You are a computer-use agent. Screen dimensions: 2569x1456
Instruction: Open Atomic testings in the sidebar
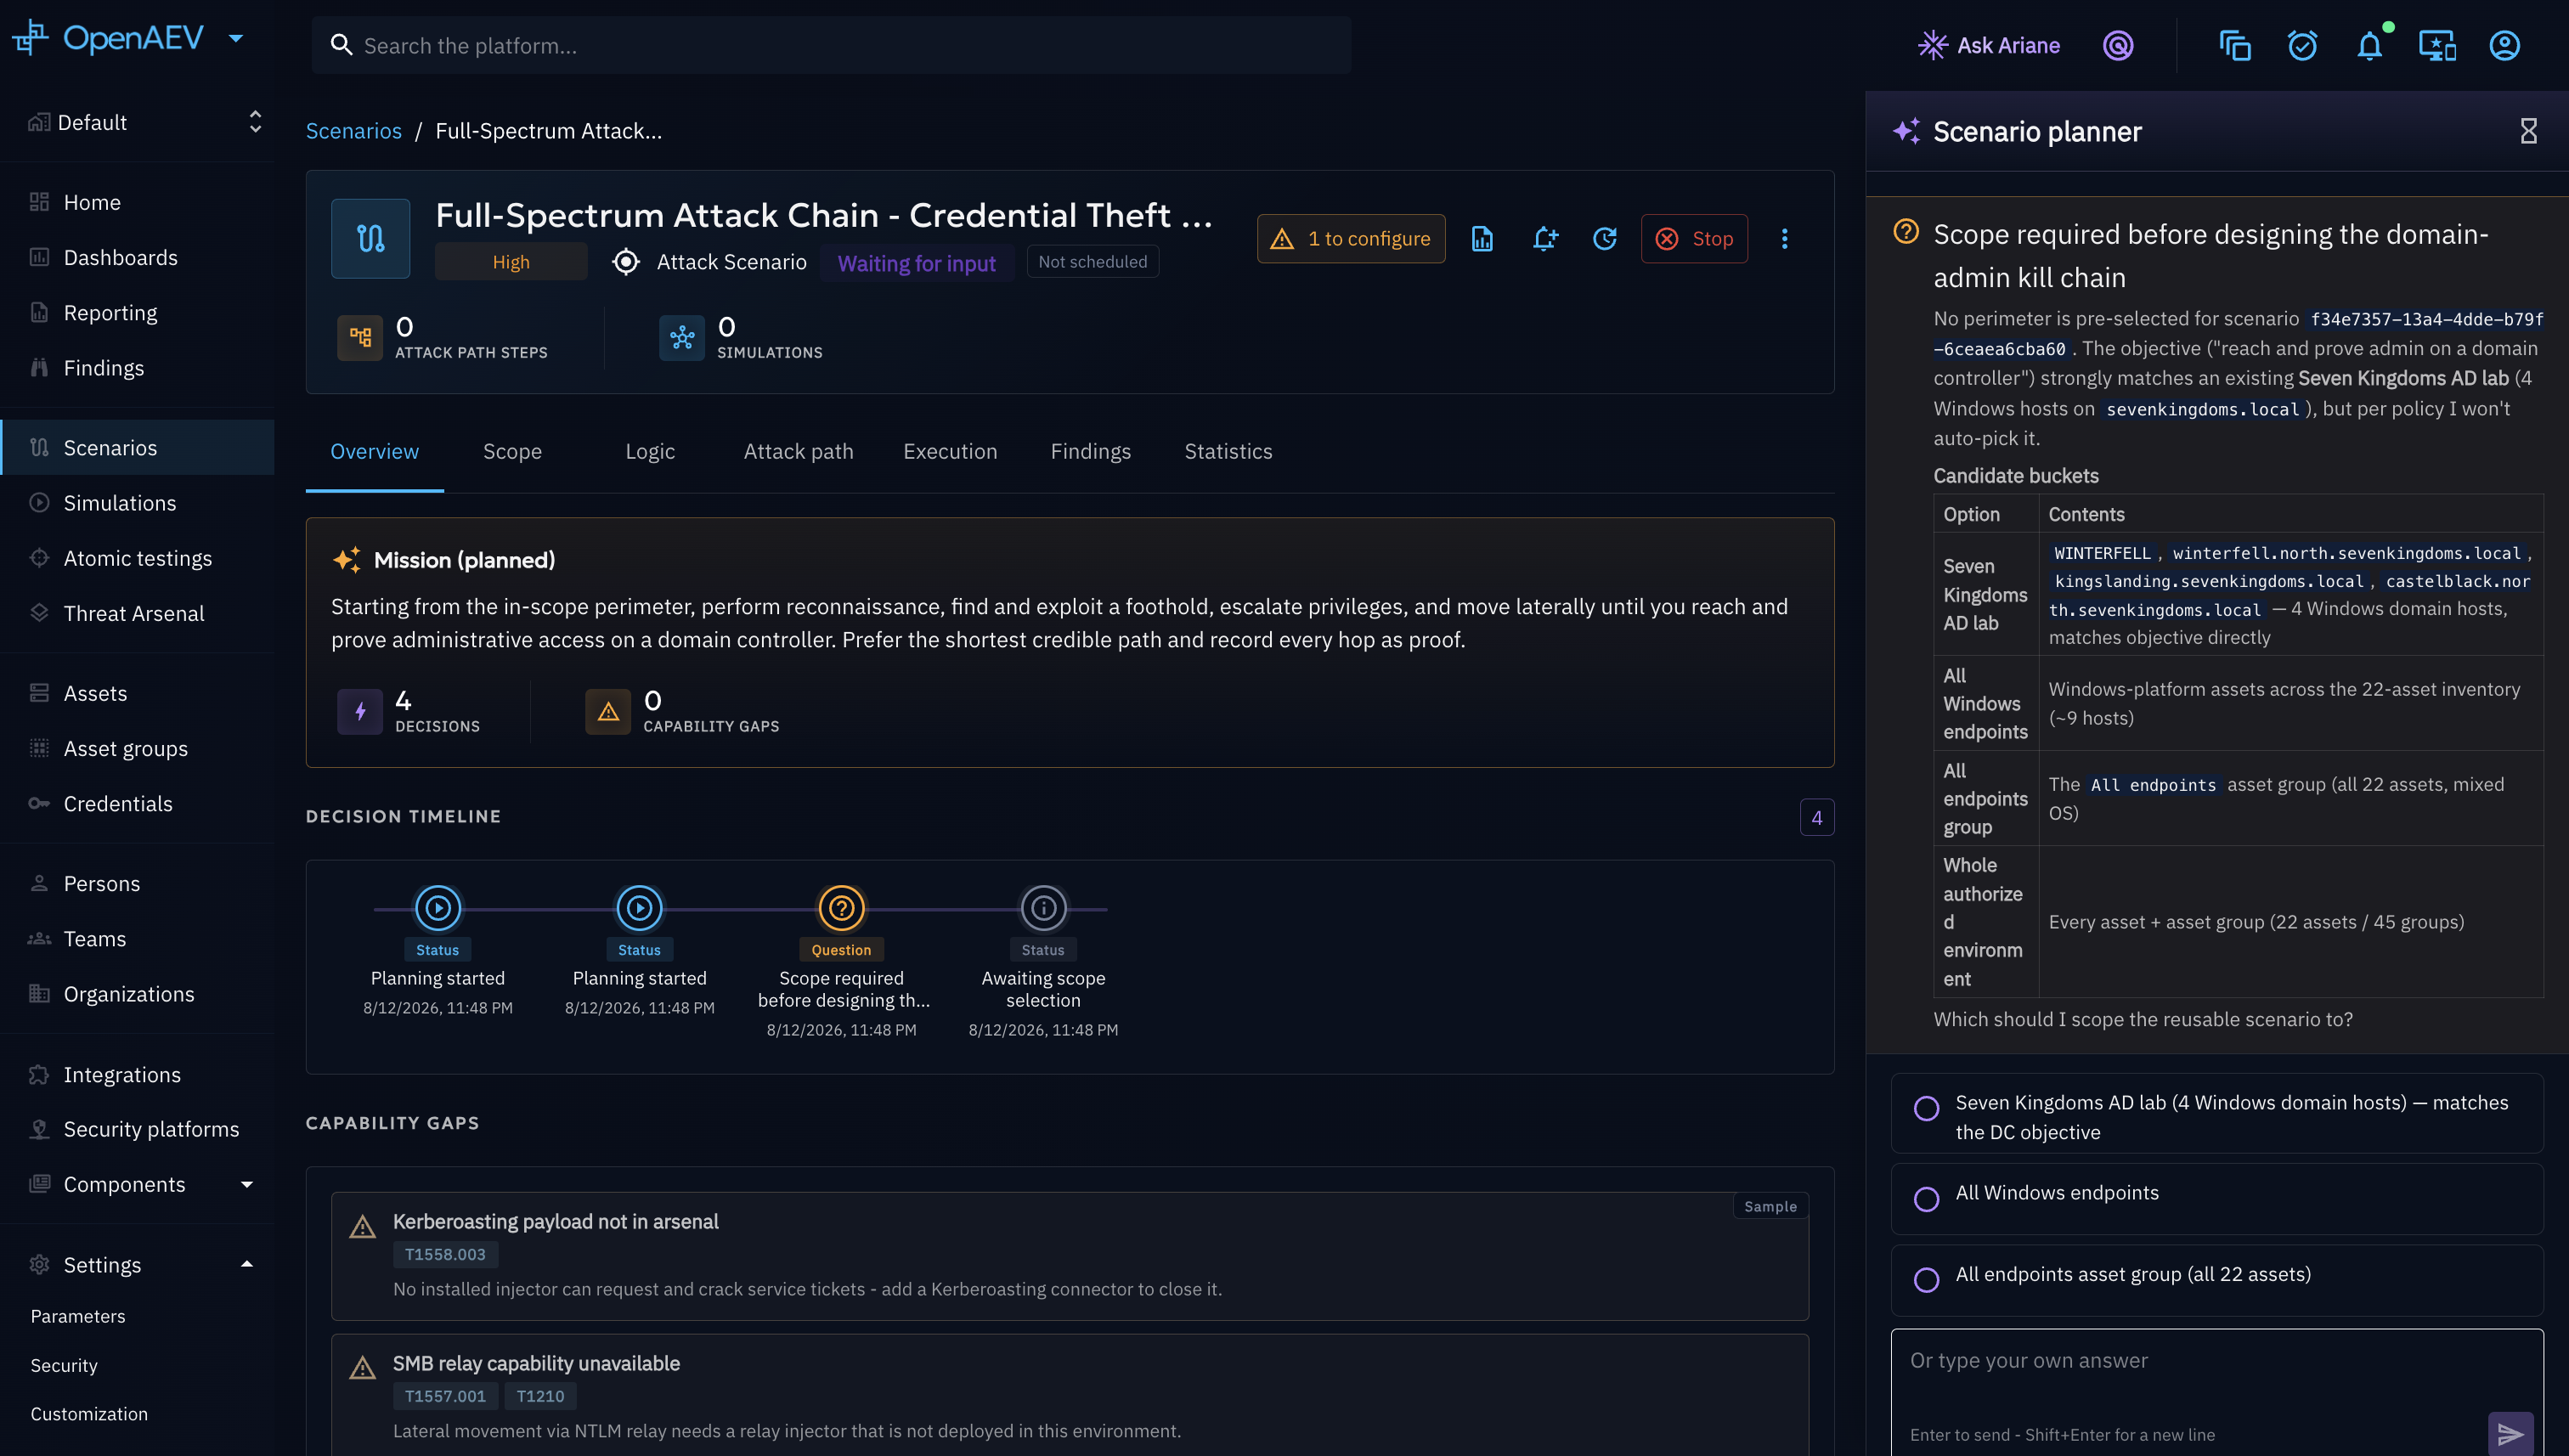tap(137, 558)
